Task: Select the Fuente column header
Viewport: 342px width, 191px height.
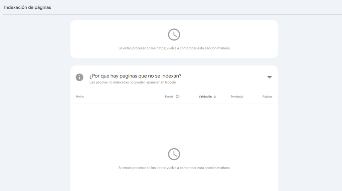Action: click(x=169, y=97)
